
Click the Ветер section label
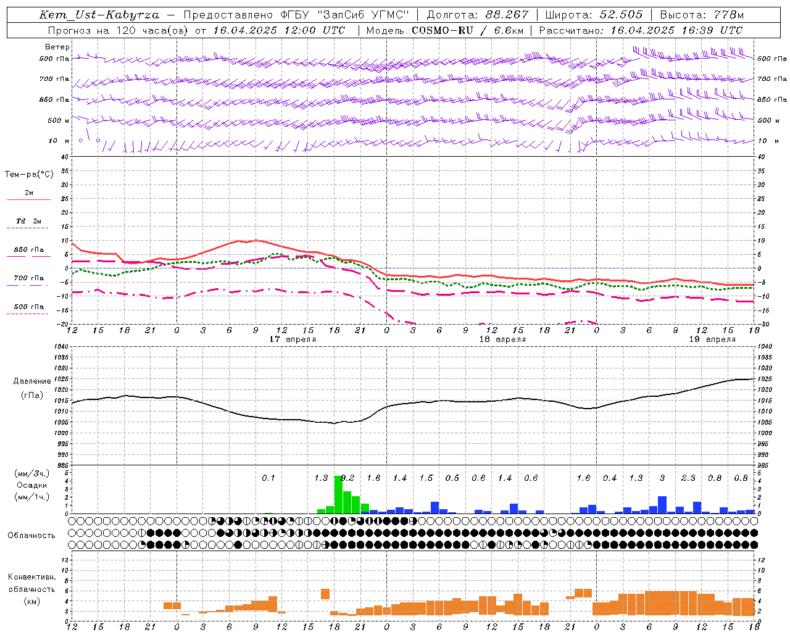[x=57, y=47]
